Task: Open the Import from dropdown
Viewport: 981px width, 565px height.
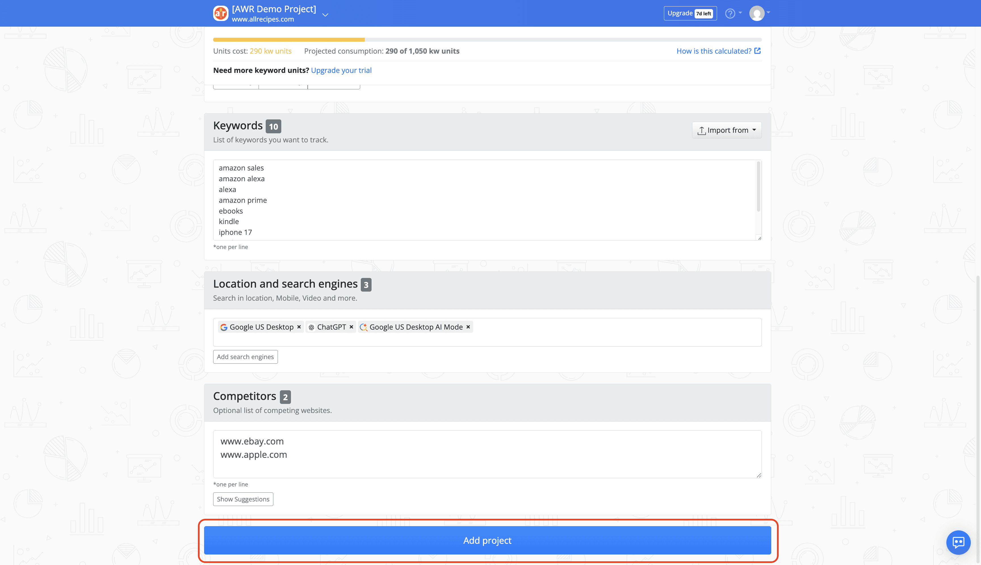Action: pos(727,130)
